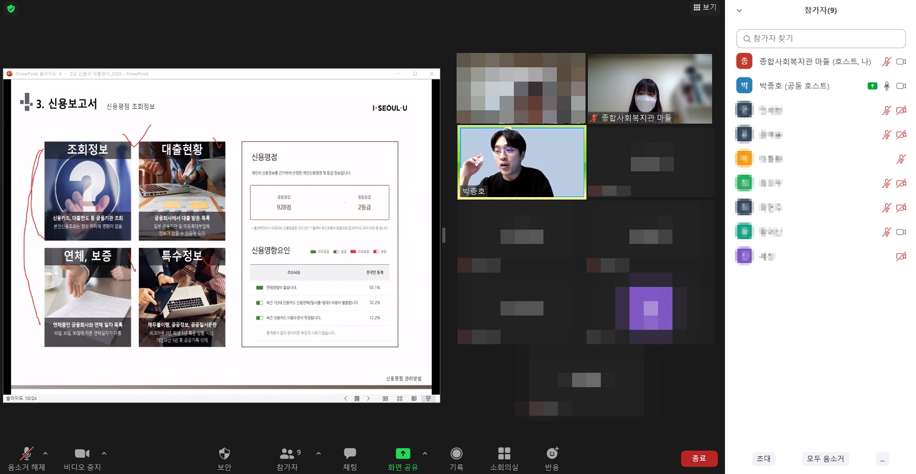This screenshot has width=916, height=474.
Task: Click the green 화면 공유 share screen icon
Action: 403,453
